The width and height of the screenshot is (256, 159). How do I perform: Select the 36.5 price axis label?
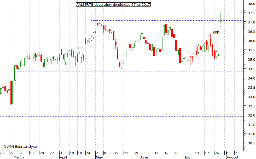(251, 32)
